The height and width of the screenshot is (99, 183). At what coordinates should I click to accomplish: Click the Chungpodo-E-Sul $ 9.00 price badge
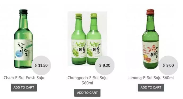105,65
